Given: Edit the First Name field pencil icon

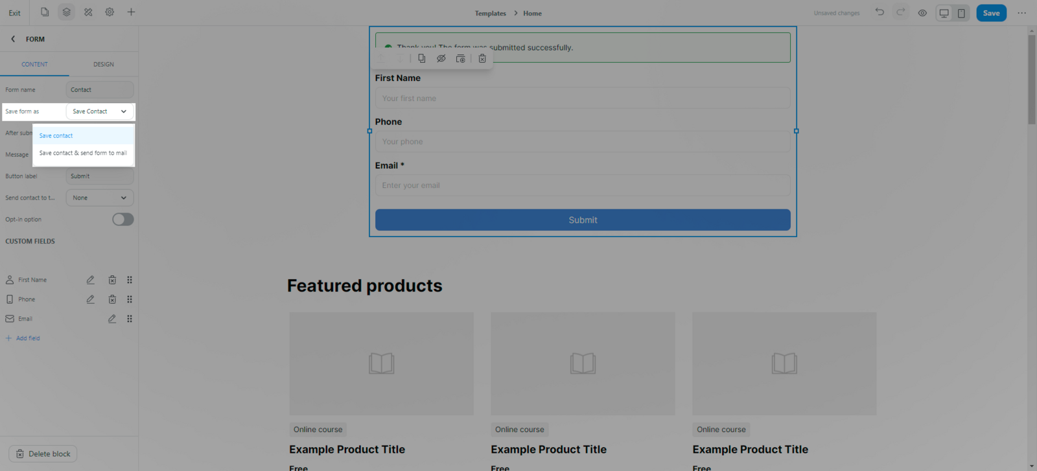Looking at the screenshot, I should point(91,280).
